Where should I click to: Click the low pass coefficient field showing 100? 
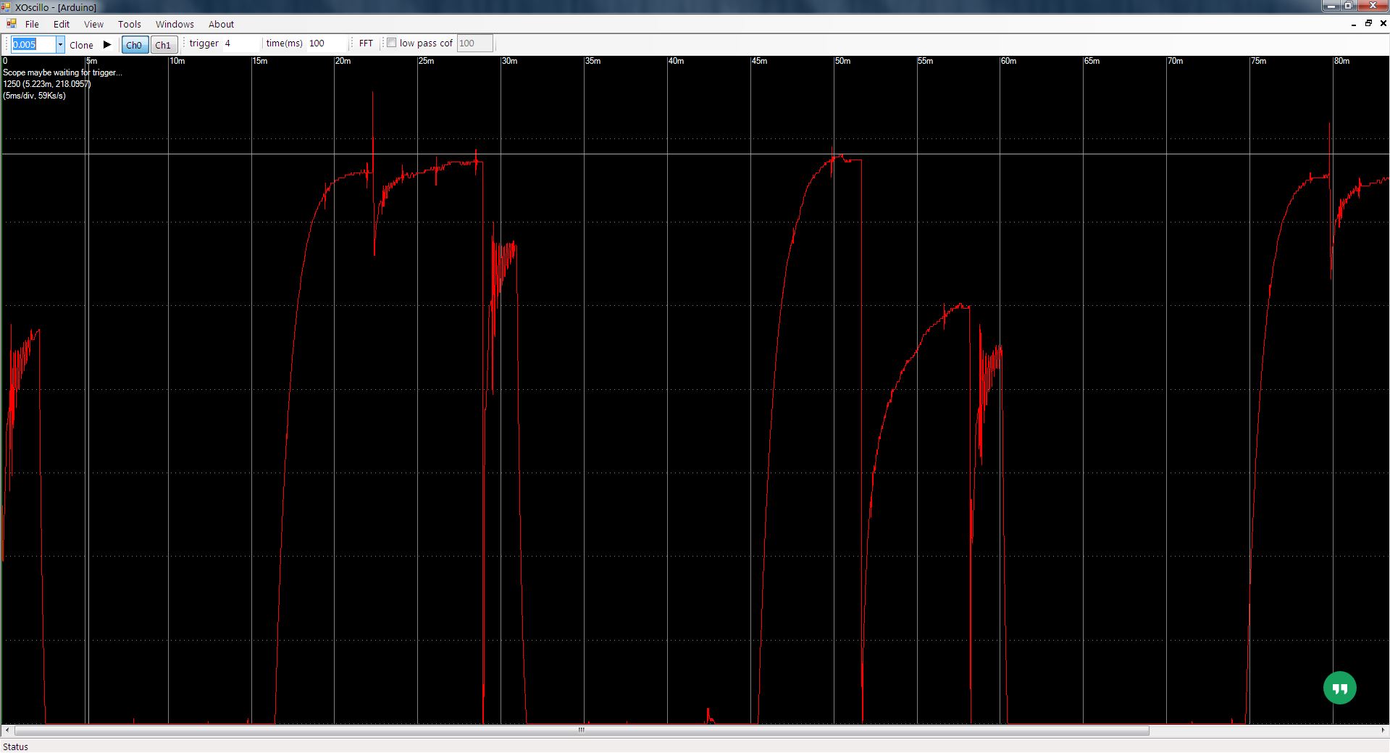[x=475, y=43]
